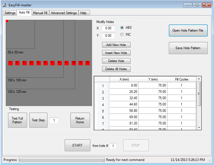Select hole marker 2 in pattern preview
Viewport: 214px width, 165px height.
[17, 63]
